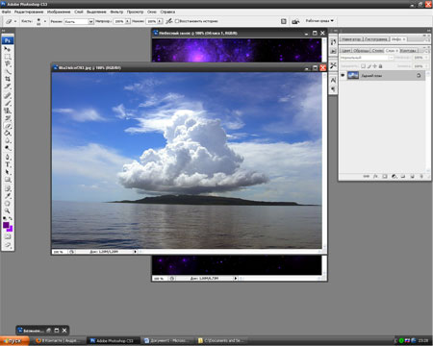433x346 pixels.
Task: Select the Zoom tool
Action: coord(8,210)
